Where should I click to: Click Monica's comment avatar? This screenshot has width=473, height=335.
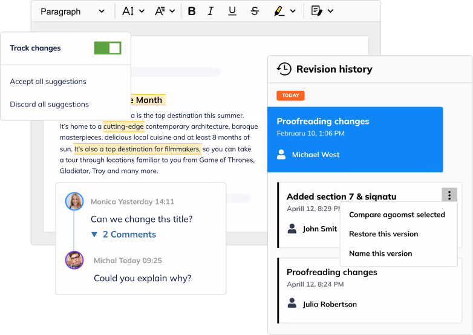point(74,201)
